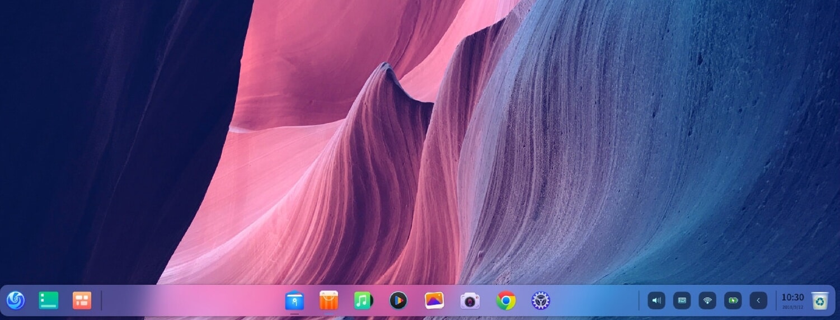Collapse the system tray using the chevron arrow
The height and width of the screenshot is (320, 840).
click(x=758, y=300)
